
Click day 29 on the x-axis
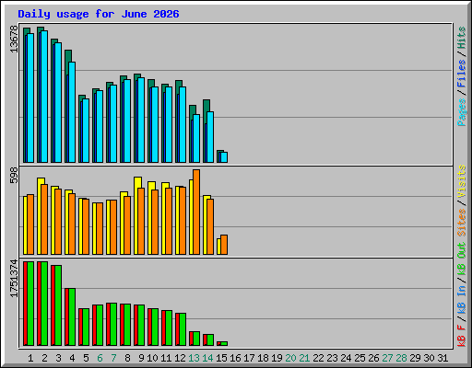415,358
